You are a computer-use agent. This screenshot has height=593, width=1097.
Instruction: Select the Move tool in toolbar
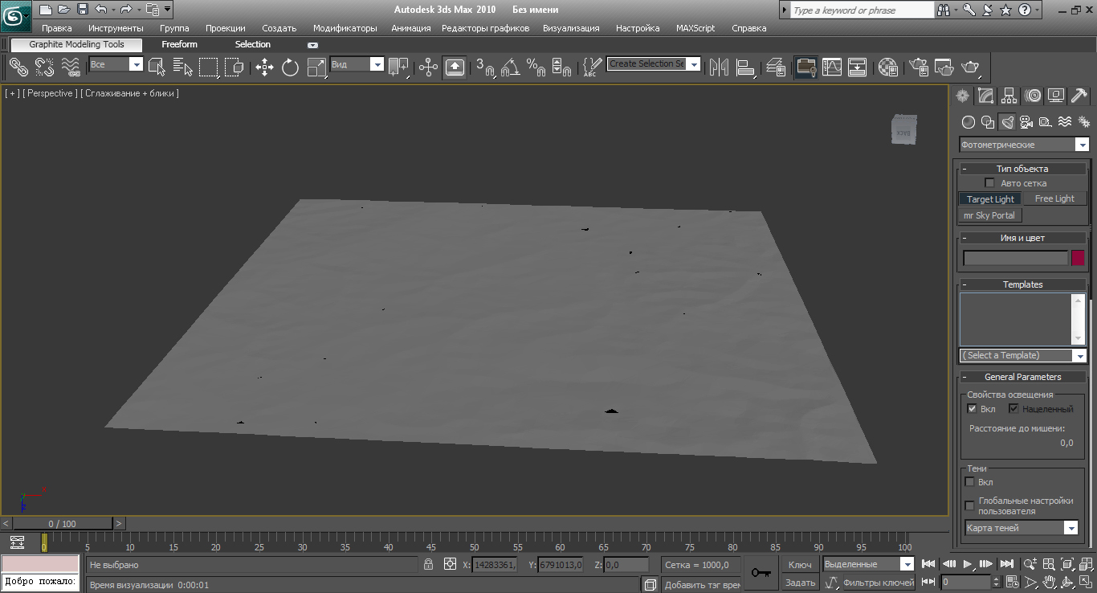coord(264,67)
